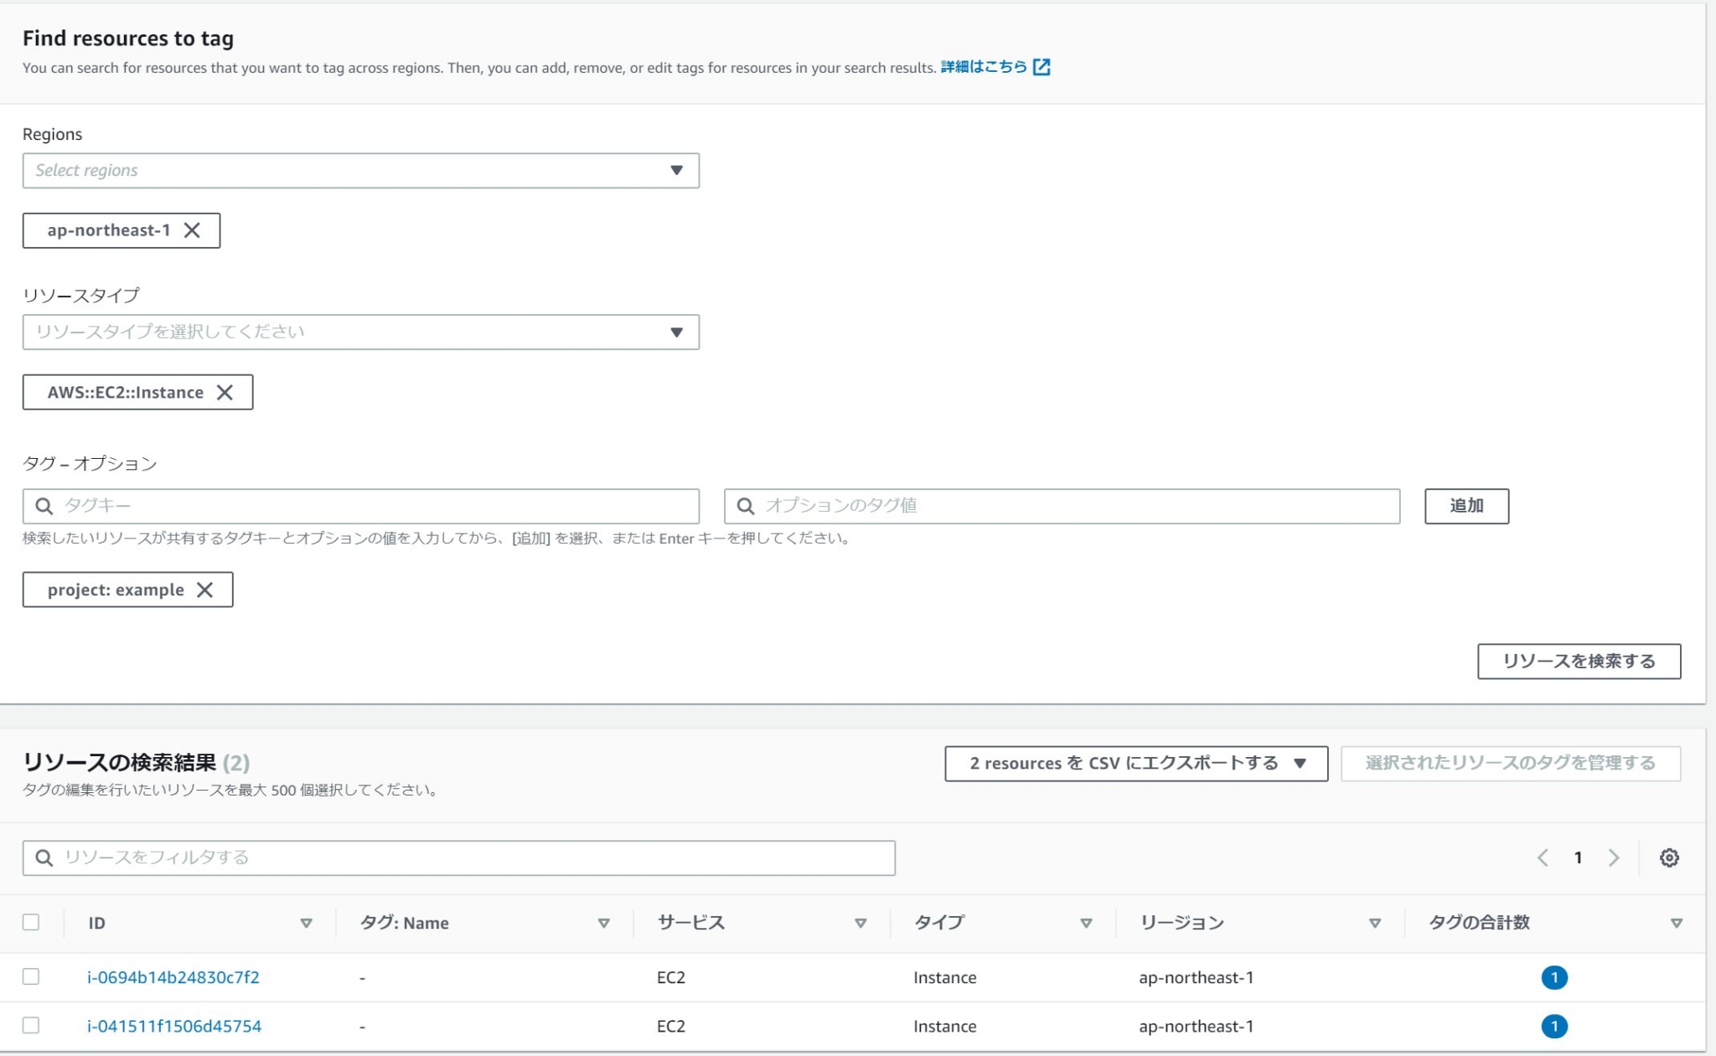Image resolution: width=1716 pixels, height=1056 pixels.
Task: Remove the ap-northeast-1 region chip
Action: pyautogui.click(x=192, y=230)
